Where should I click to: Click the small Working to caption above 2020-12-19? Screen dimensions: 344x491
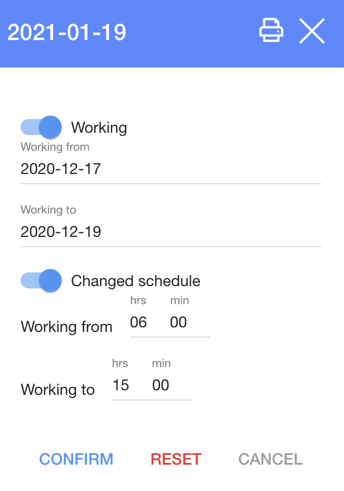click(x=49, y=210)
